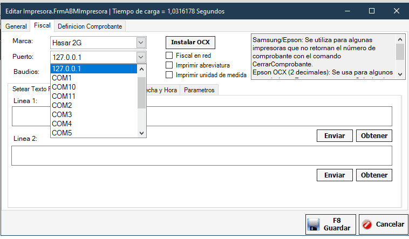Check Imprimir unidad de medida option
The height and width of the screenshot is (239, 409).
(169, 75)
